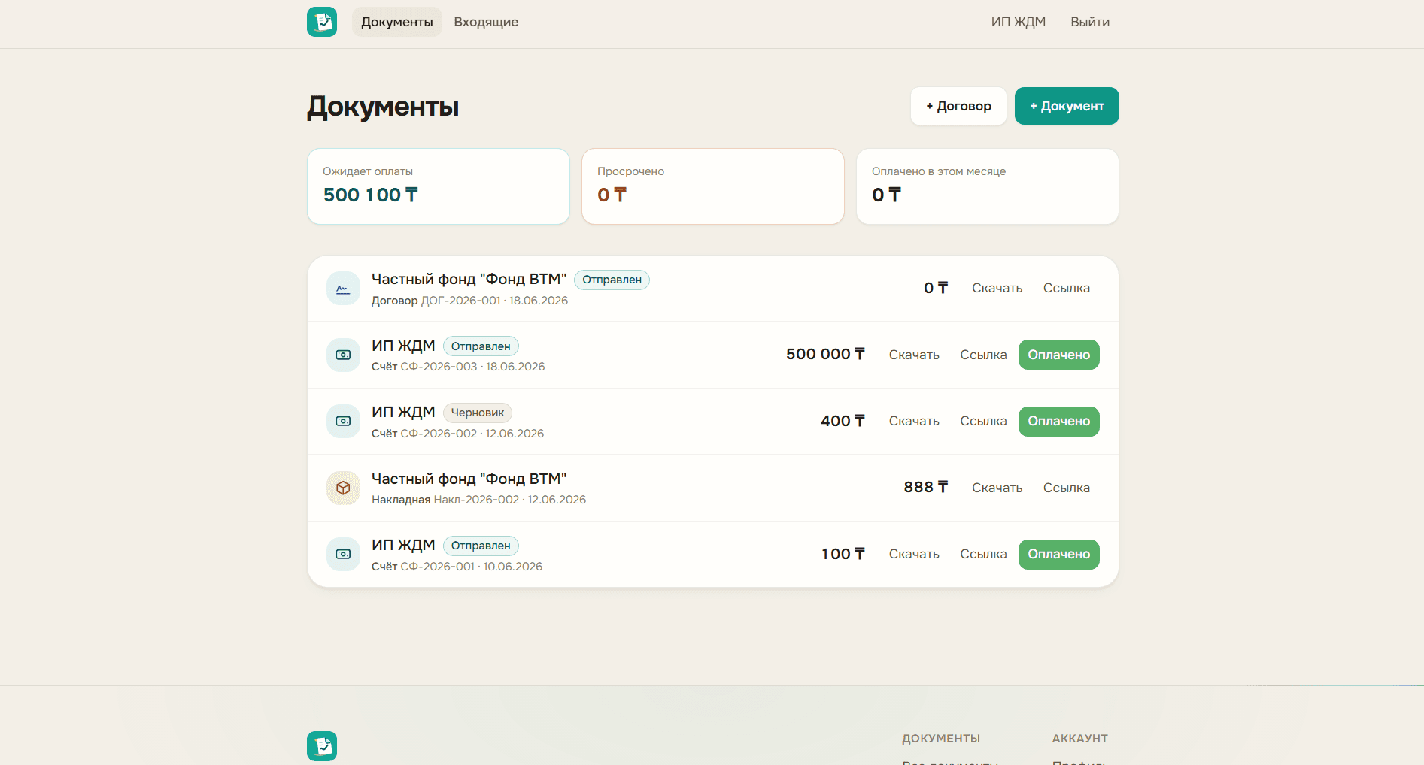Click the Отправлен badge on СФ-2026-001 row
This screenshot has height=765, width=1424.
481,546
